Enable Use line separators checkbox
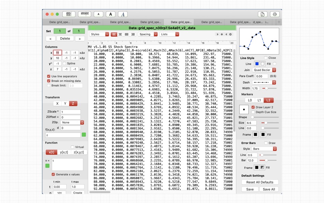 48,76
